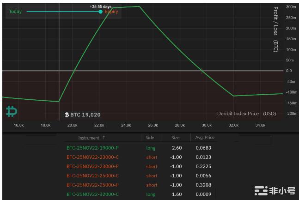Click the Bitcoin symbol before BTC 19,020

[x=67, y=115]
